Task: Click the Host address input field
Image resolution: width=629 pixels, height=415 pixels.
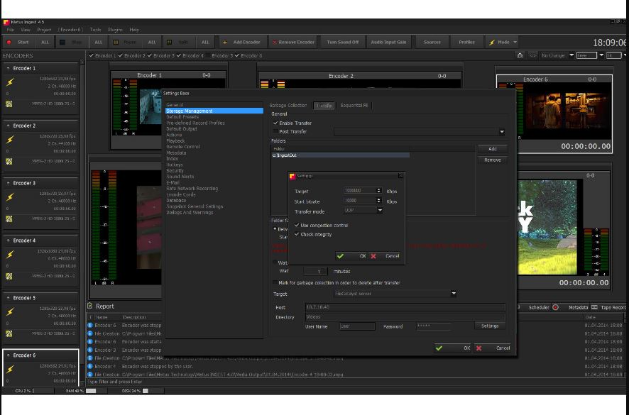Action: point(405,307)
